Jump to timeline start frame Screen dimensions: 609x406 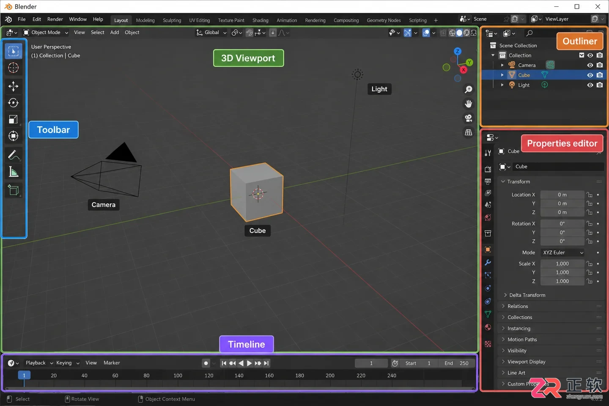[x=224, y=363]
